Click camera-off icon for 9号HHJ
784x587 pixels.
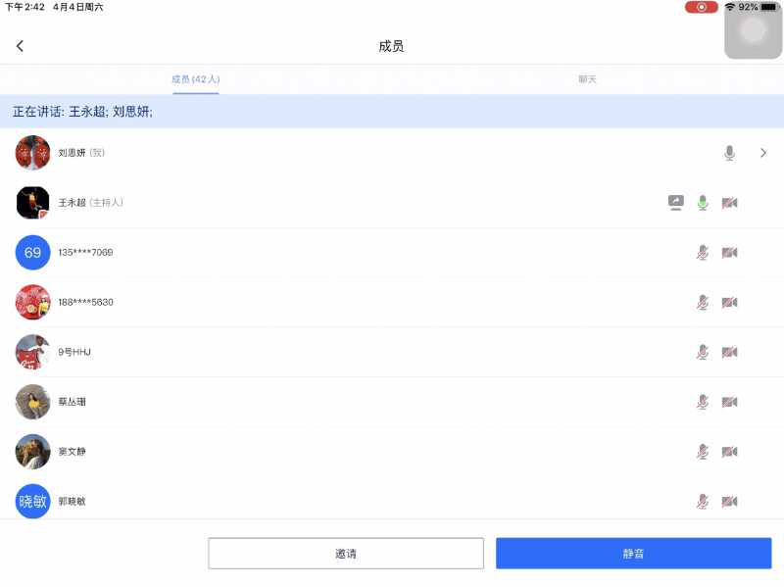click(x=729, y=352)
